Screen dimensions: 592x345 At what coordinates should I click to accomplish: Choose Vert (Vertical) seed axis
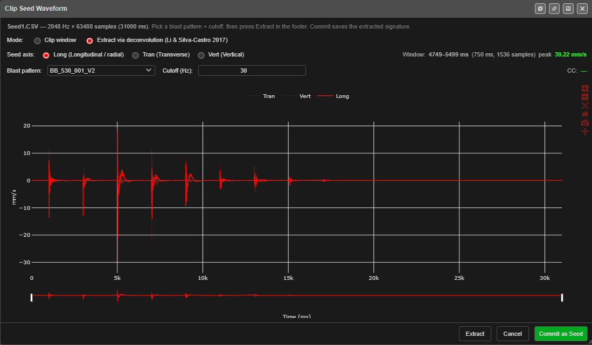(x=201, y=55)
